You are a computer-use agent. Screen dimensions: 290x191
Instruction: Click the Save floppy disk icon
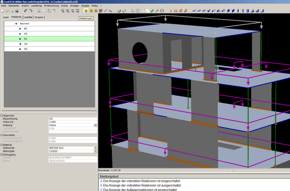click(17, 11)
